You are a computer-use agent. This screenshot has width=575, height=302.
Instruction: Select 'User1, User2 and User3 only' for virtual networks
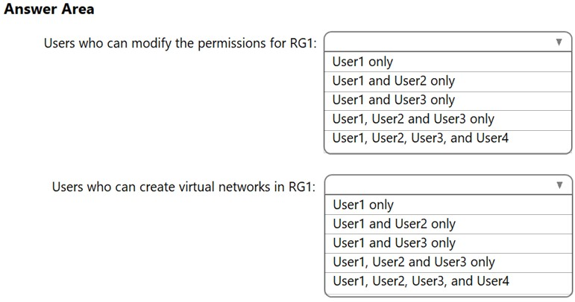(413, 262)
